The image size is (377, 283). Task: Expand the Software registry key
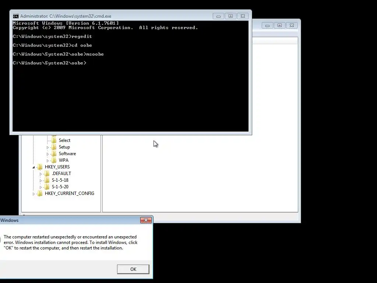[x=47, y=154]
